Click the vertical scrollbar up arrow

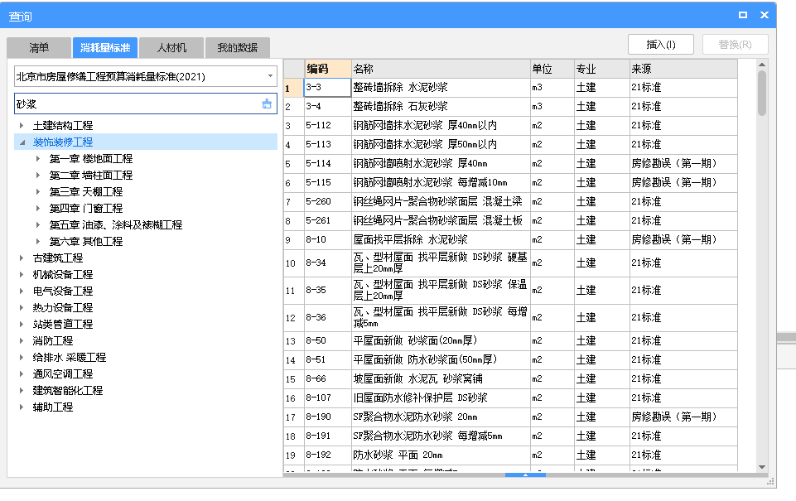[x=762, y=65]
